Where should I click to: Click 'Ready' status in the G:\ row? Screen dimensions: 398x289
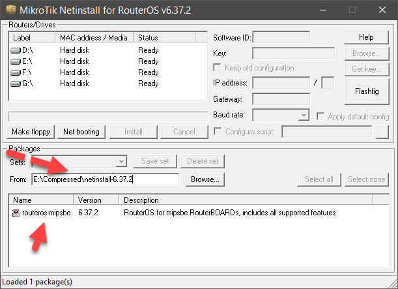(149, 84)
